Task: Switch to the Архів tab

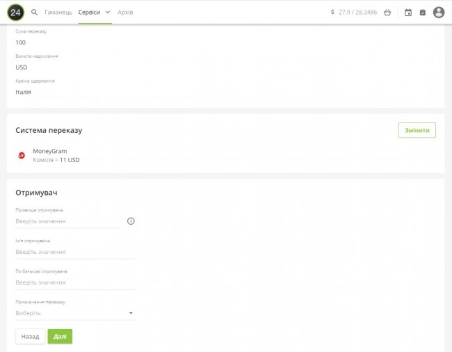Action: coord(126,13)
